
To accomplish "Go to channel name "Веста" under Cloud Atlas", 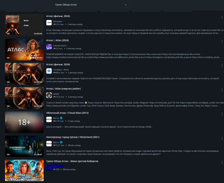I will coord(56,118).
